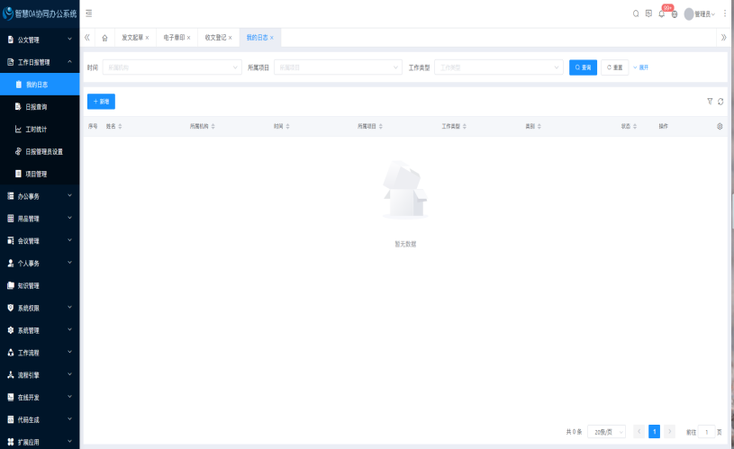Open table column settings gear icon
734x449 pixels.
[720, 127]
